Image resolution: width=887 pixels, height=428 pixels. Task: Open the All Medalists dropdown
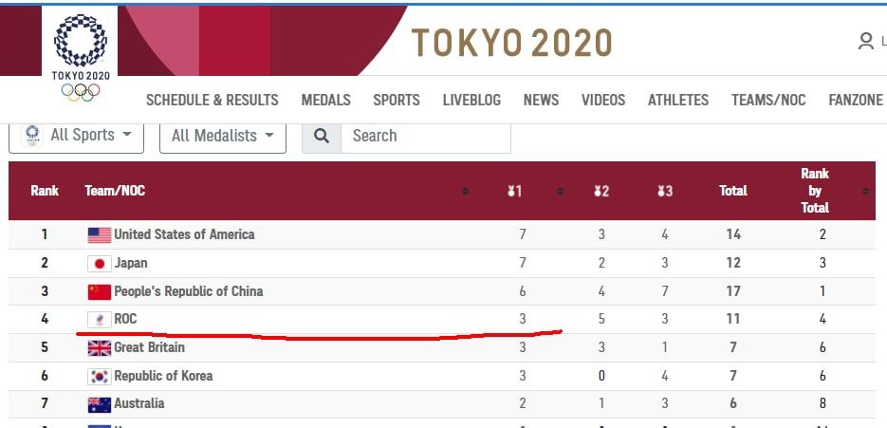point(223,136)
